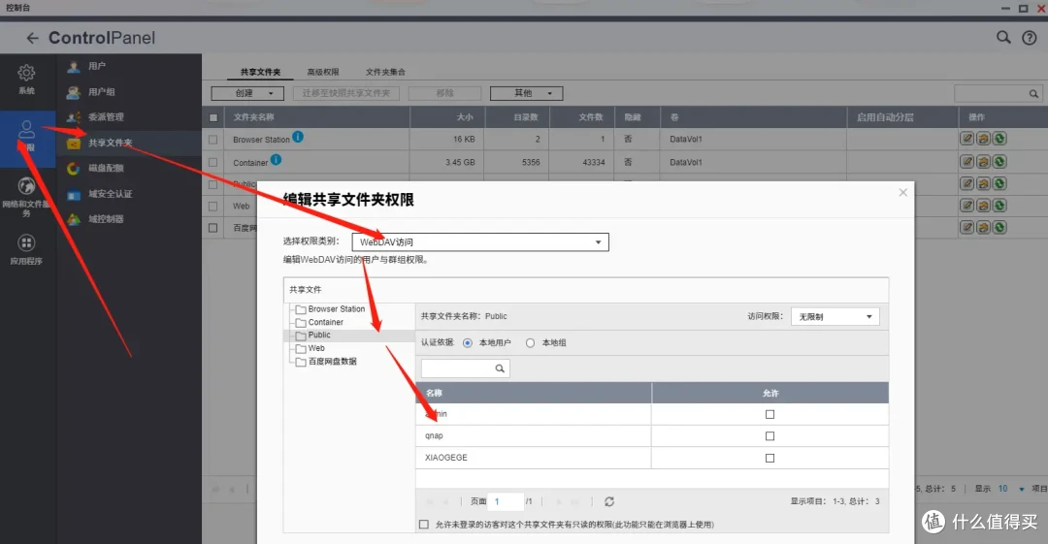Refresh the Container folder

pos(999,162)
